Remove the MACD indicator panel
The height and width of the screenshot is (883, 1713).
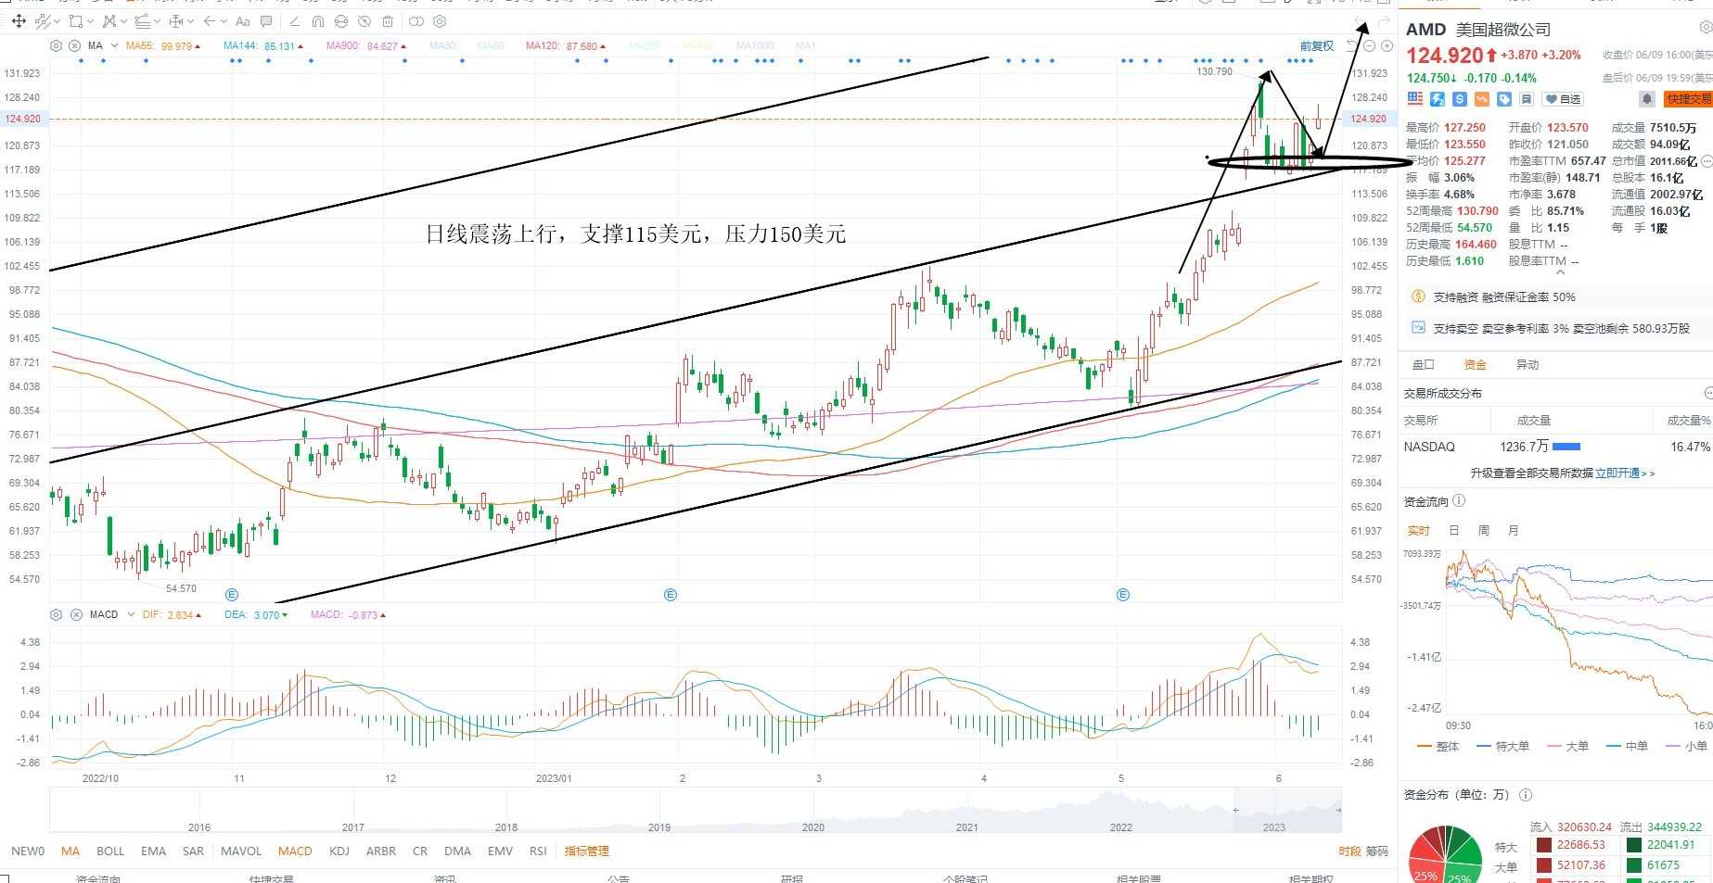[x=76, y=614]
